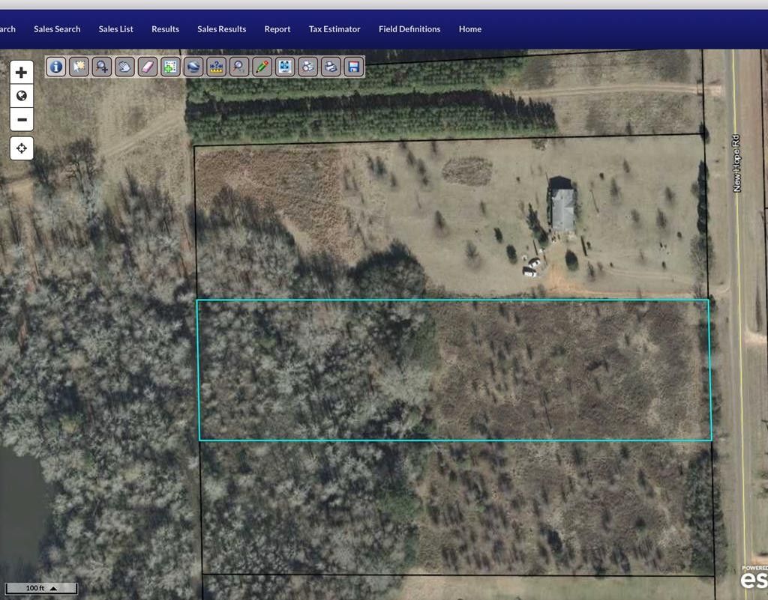
Task: Select the Eraser markup tool
Action: click(x=147, y=67)
